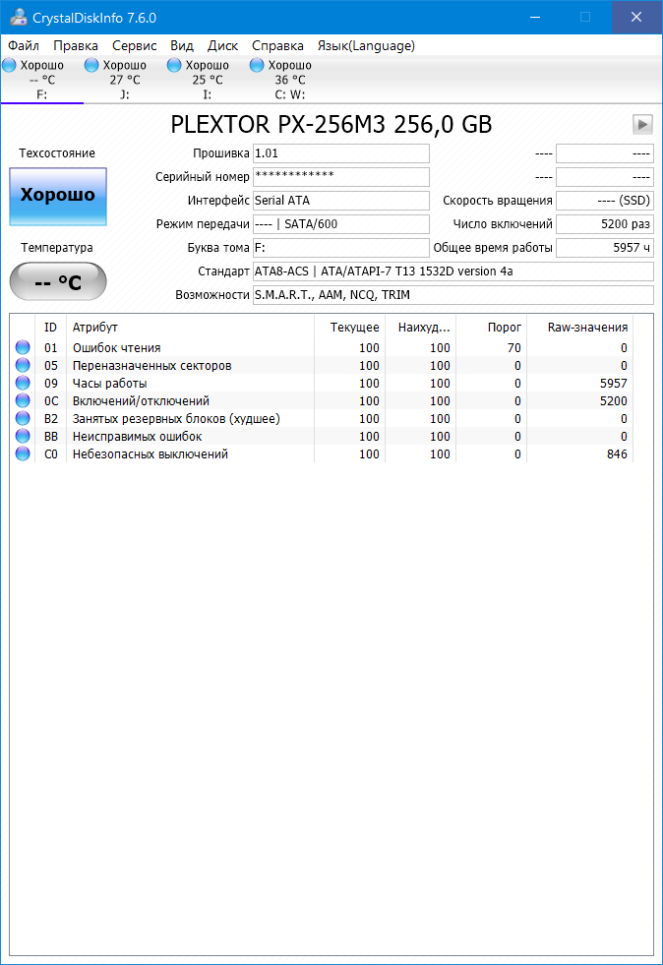The height and width of the screenshot is (965, 663).
Task: Click blue orb of attribute C0 row
Action: [x=23, y=454]
